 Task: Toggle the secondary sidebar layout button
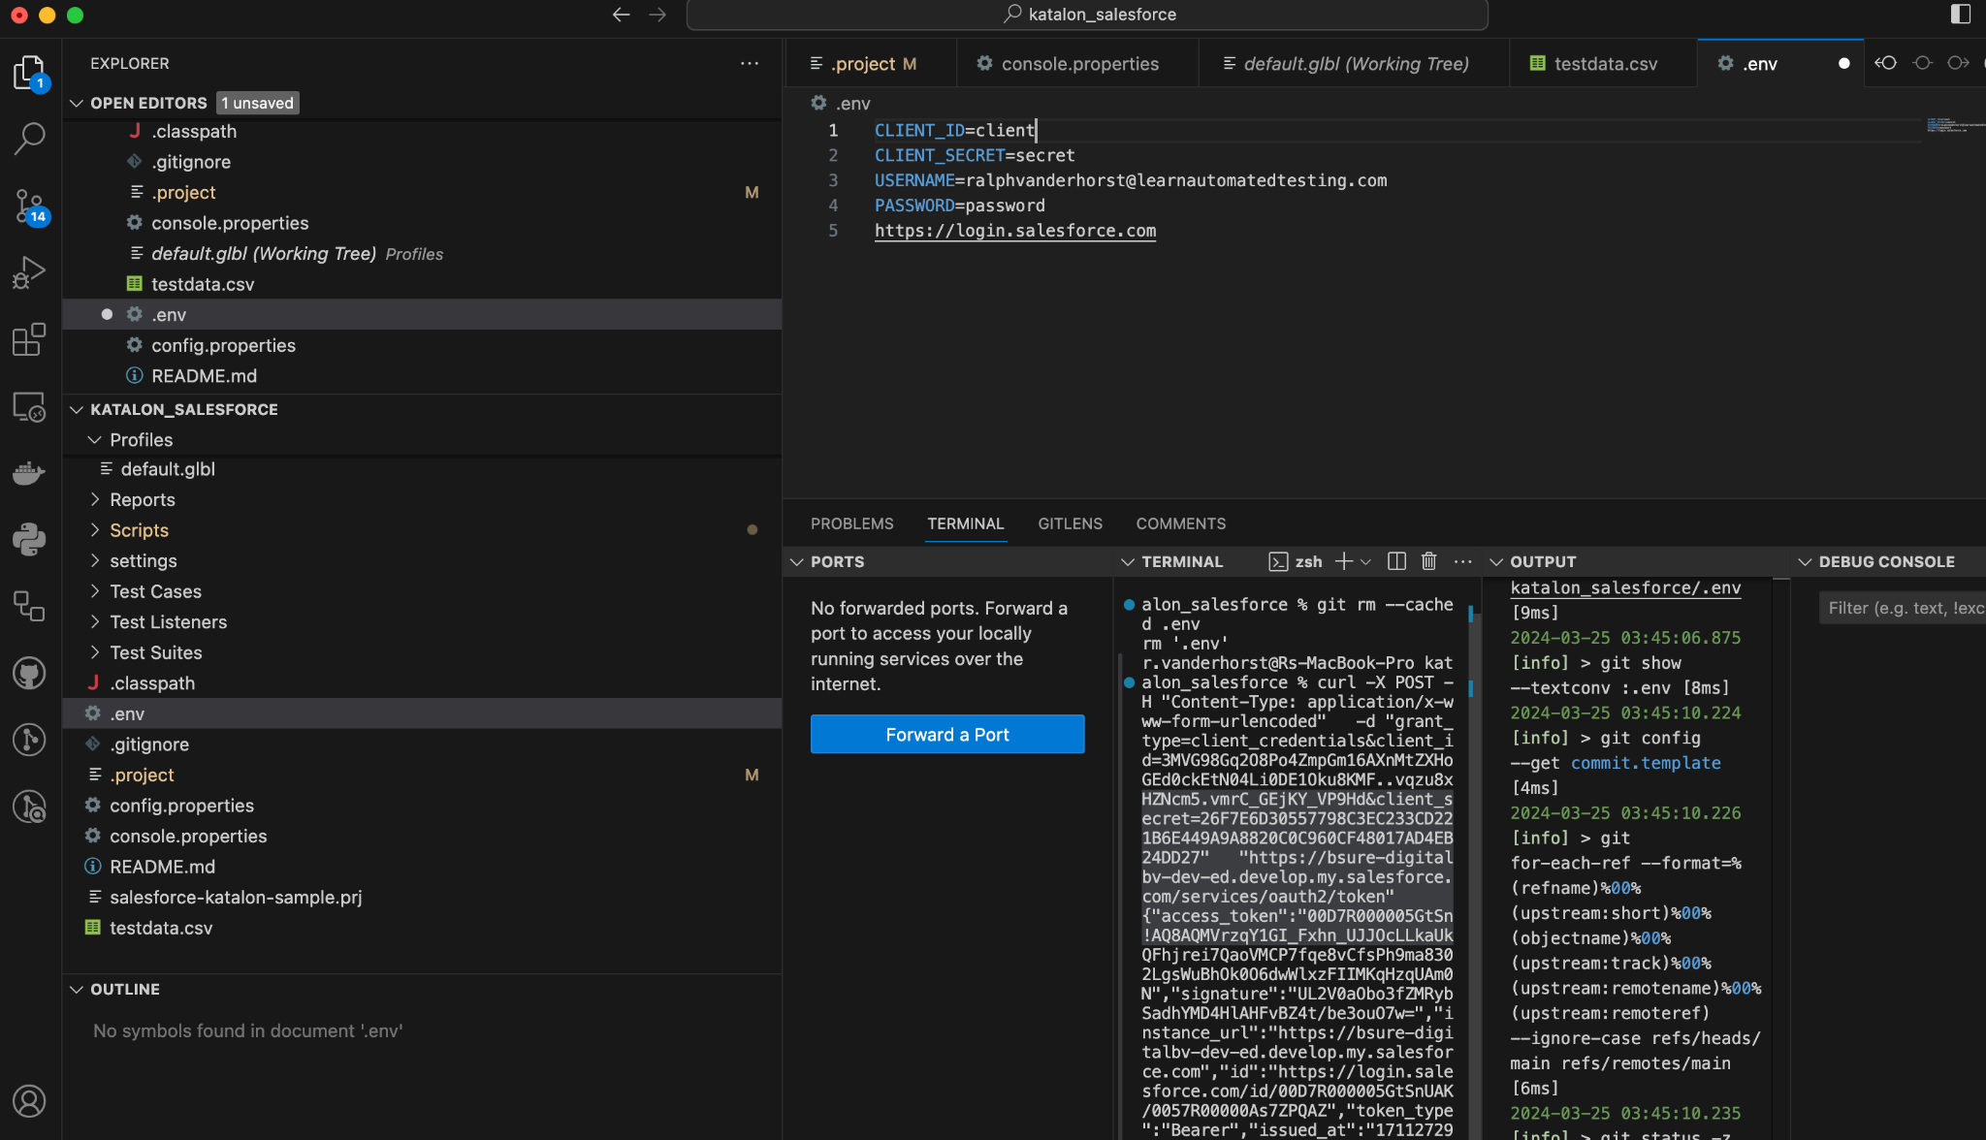click(1960, 14)
